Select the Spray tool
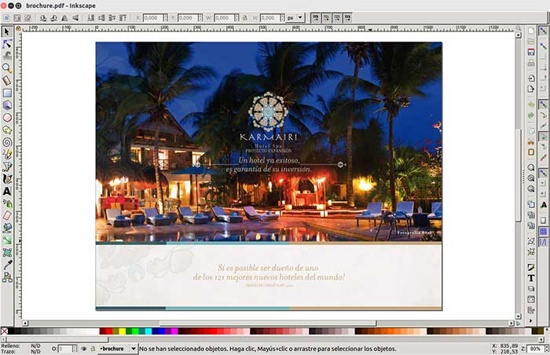Viewport: 550px width, 355px height. (6, 203)
